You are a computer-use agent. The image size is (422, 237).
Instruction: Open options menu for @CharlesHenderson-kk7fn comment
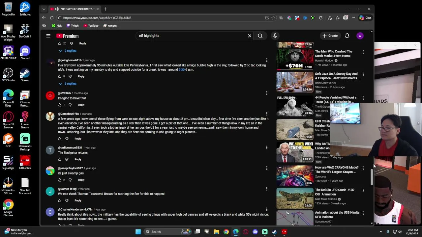coord(267,209)
